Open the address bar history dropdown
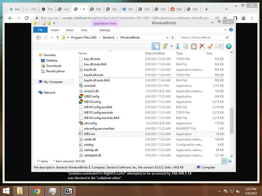Image resolution: width=262 pixels, height=196 pixels. (167, 38)
